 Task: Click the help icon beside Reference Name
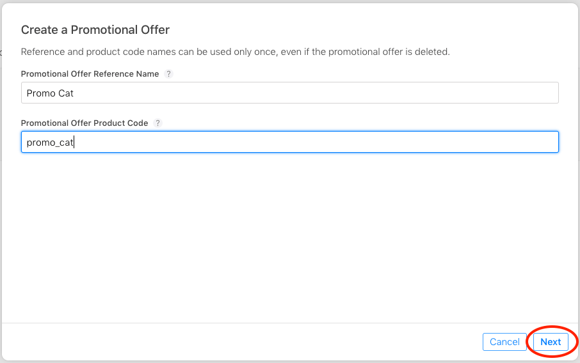(x=169, y=74)
